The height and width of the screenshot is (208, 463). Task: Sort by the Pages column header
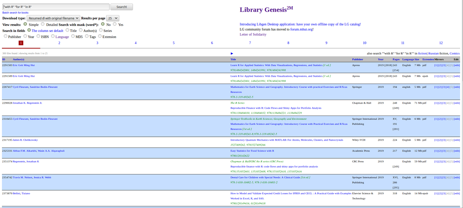(396, 59)
